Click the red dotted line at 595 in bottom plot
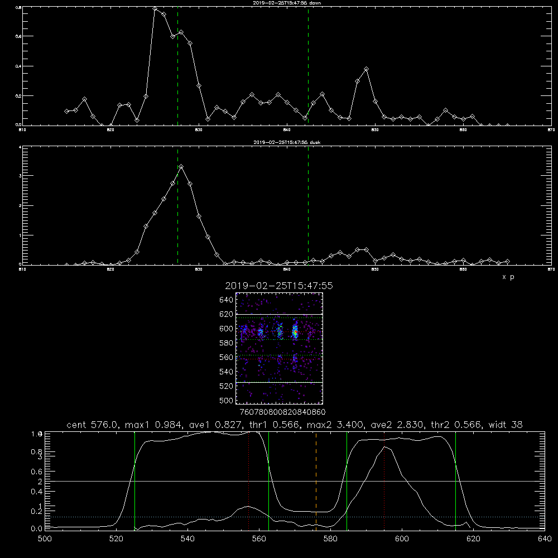This screenshot has width=558, height=558. tap(384, 481)
